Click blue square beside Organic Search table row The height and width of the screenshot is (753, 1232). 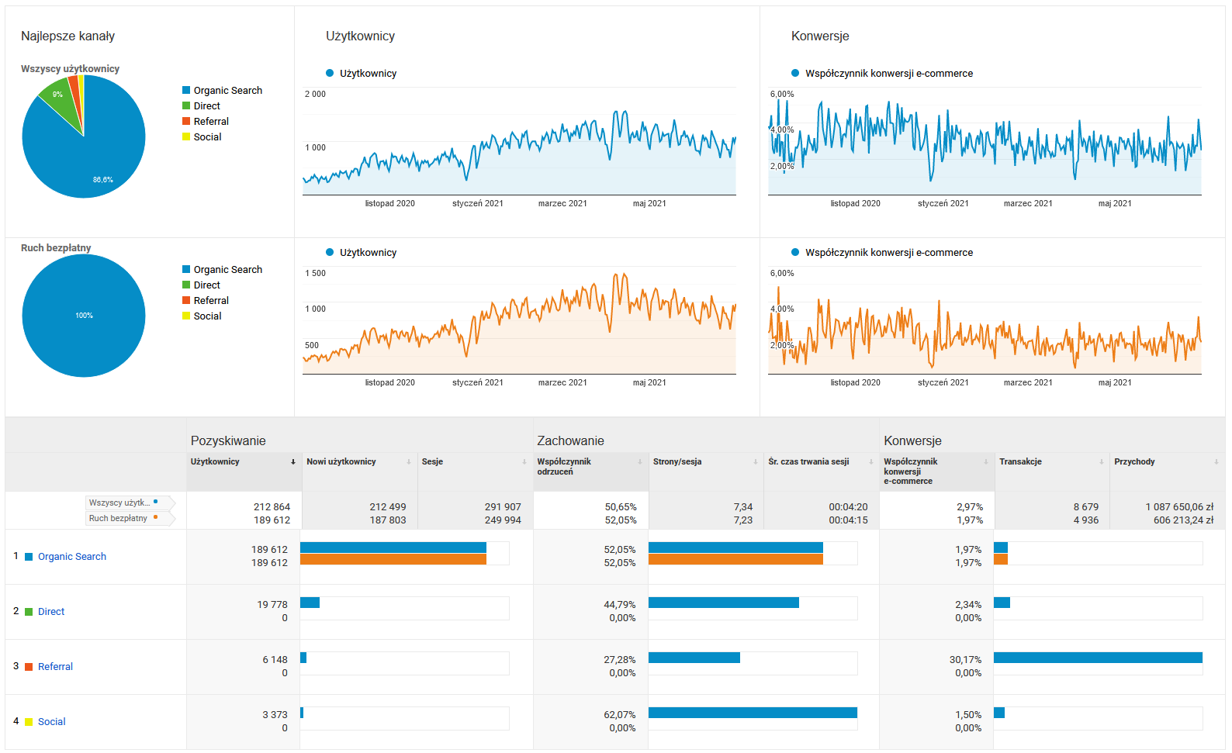pyautogui.click(x=29, y=557)
